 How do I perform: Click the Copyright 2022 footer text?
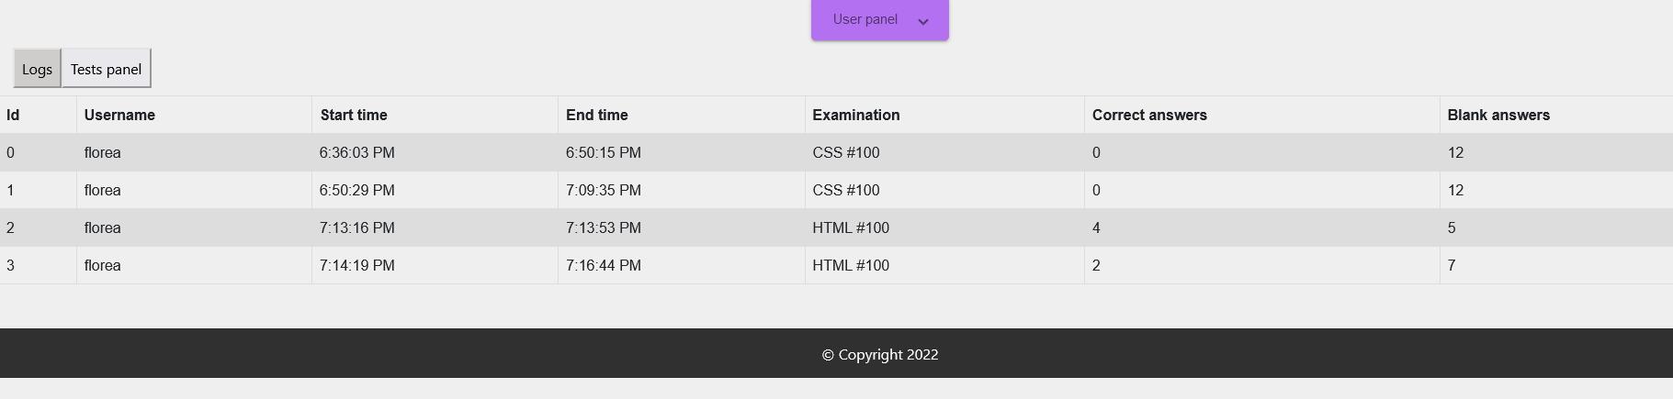tap(880, 354)
